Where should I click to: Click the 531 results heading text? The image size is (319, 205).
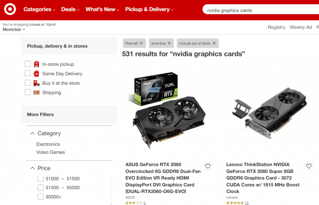point(183,54)
